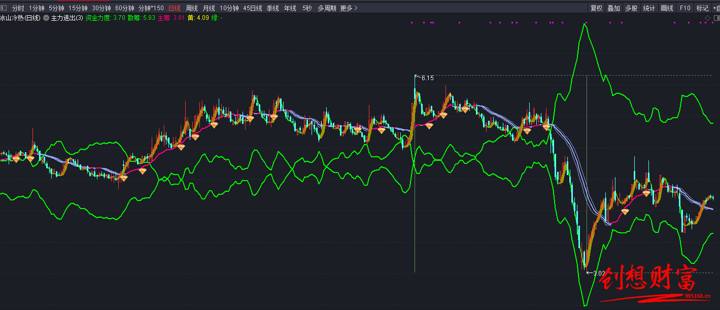Image resolution: width=720 pixels, height=310 pixels.
Task: Switch to 周线 weekly tab
Action: tap(192, 8)
